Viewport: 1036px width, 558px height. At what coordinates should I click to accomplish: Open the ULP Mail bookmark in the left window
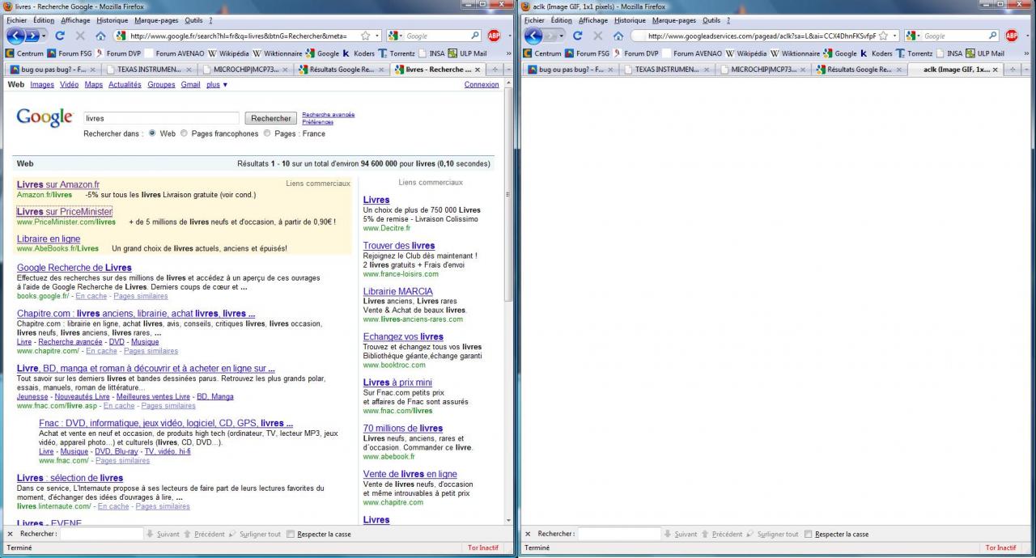pos(465,53)
